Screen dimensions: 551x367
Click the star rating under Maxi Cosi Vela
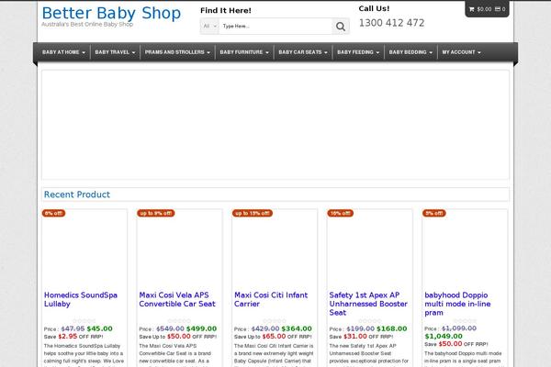[x=180, y=321]
